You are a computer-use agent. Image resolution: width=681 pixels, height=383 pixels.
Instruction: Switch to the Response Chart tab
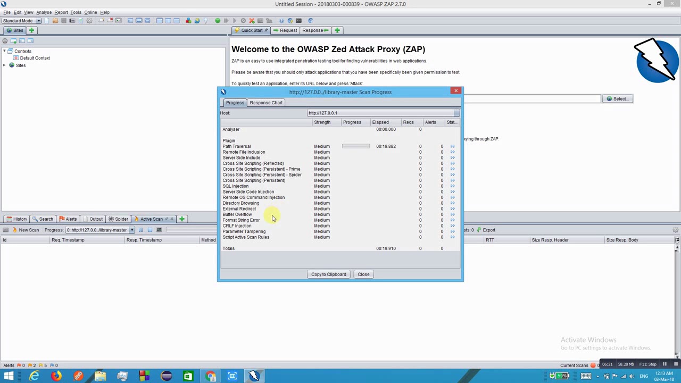click(266, 103)
